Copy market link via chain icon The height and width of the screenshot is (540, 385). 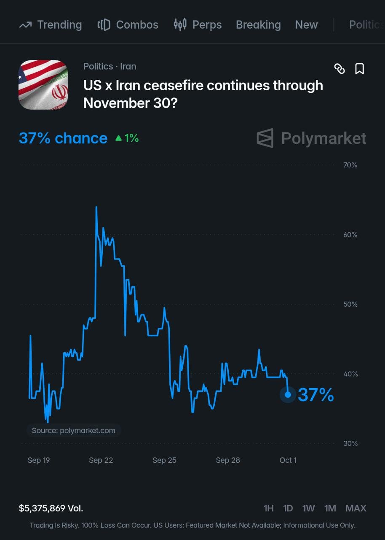pyautogui.click(x=340, y=69)
